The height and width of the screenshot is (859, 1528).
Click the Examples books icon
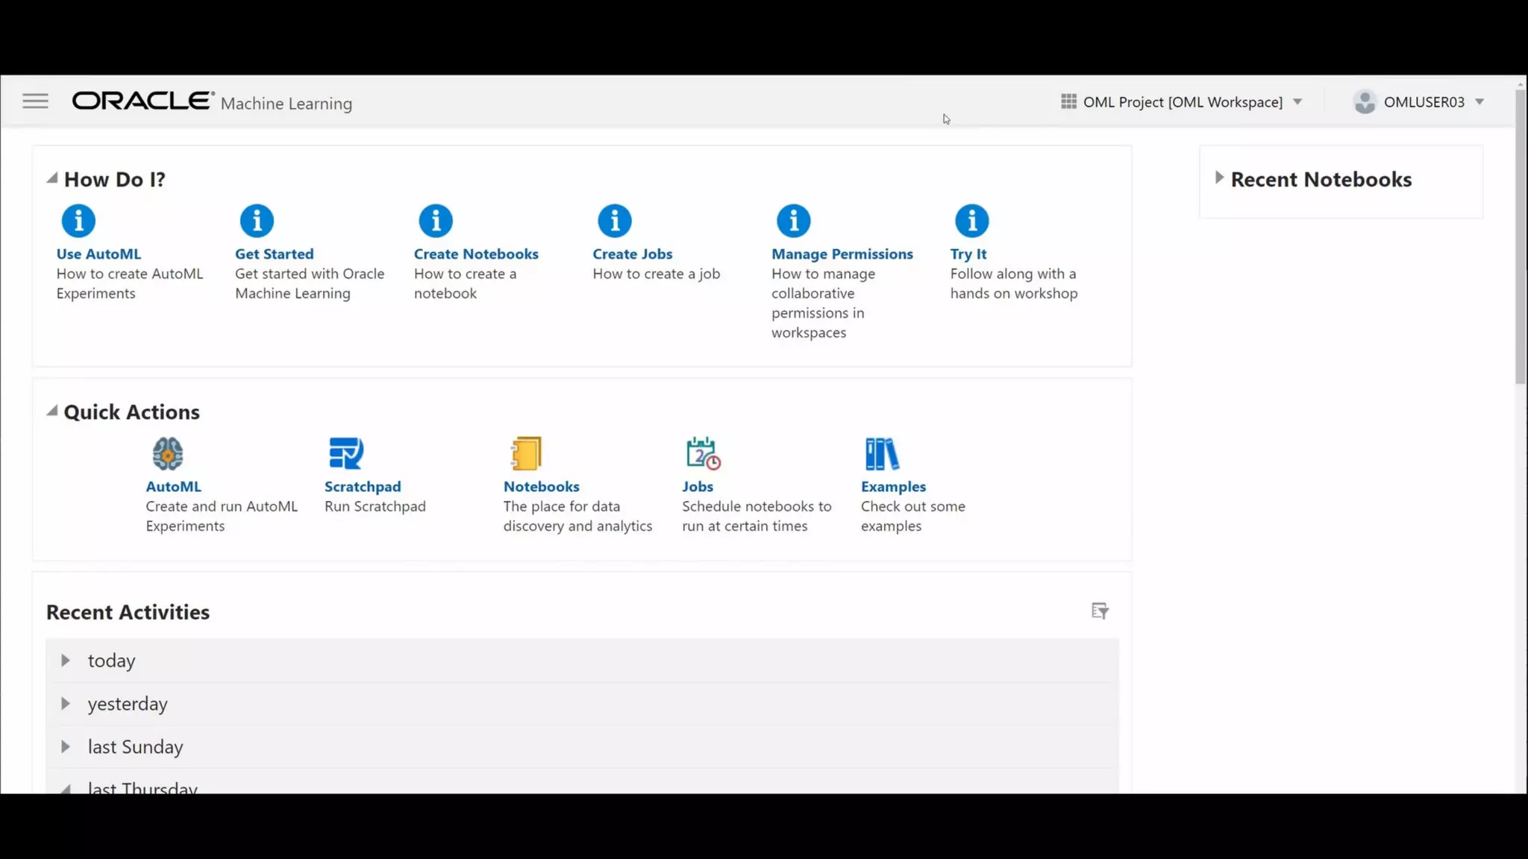882,453
